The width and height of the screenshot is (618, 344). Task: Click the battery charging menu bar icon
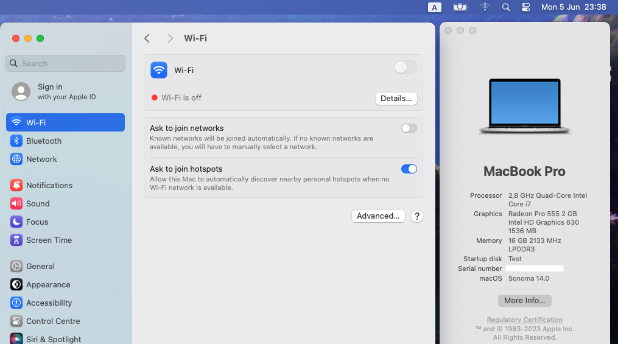pos(460,7)
